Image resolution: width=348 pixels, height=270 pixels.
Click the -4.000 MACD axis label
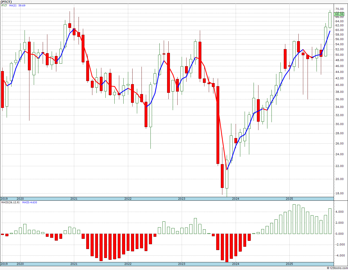339,255
